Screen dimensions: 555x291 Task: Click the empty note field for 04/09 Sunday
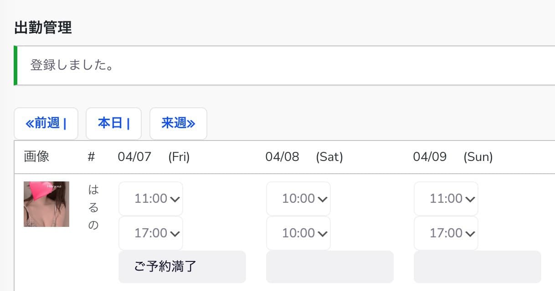(478, 266)
